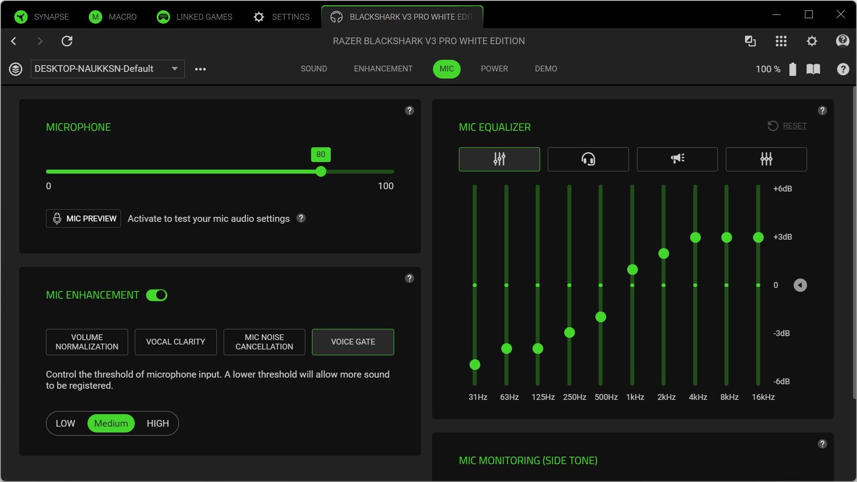Image resolution: width=857 pixels, height=482 pixels.
Task: Switch to the SOUND tab
Action: click(314, 69)
